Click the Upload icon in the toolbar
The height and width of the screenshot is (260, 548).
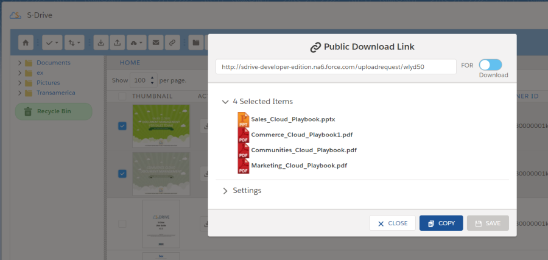[117, 43]
